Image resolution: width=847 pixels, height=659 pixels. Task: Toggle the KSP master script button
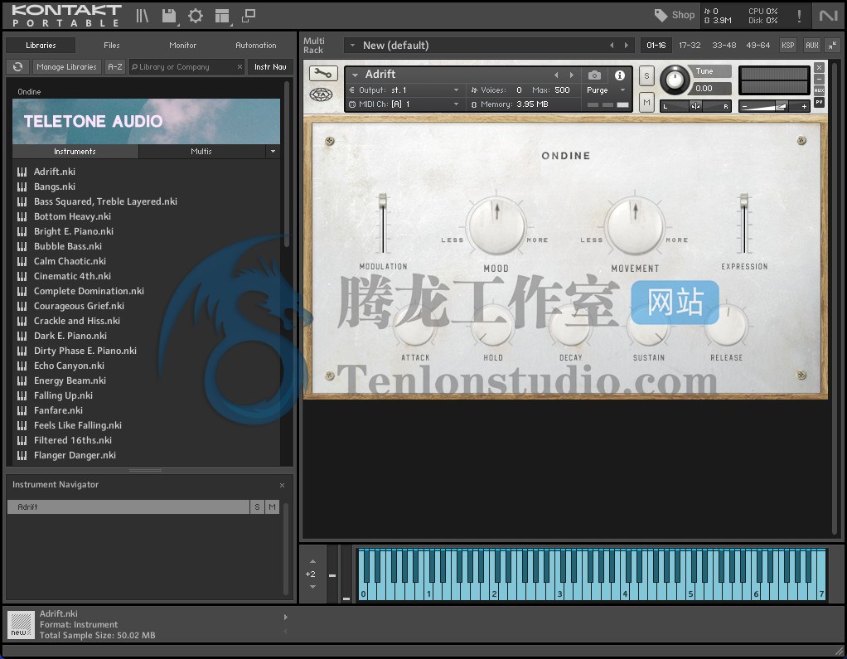coord(788,46)
